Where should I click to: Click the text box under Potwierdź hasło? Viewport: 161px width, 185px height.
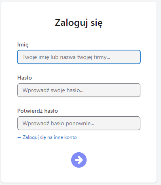coord(79,123)
